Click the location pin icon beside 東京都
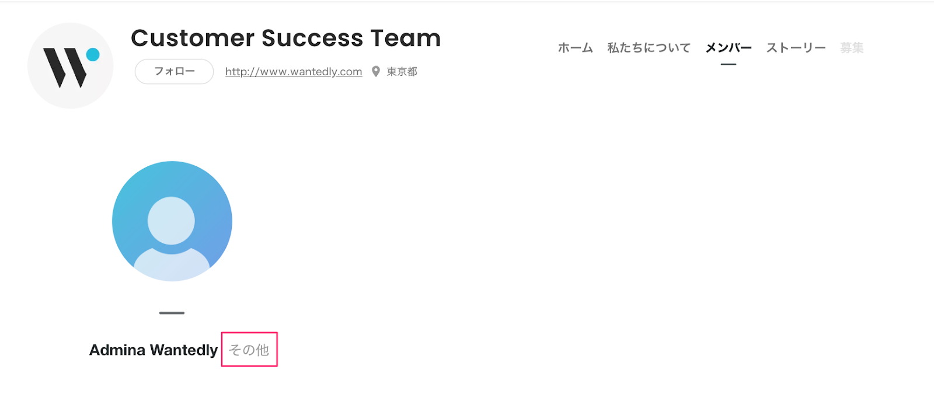 tap(376, 71)
